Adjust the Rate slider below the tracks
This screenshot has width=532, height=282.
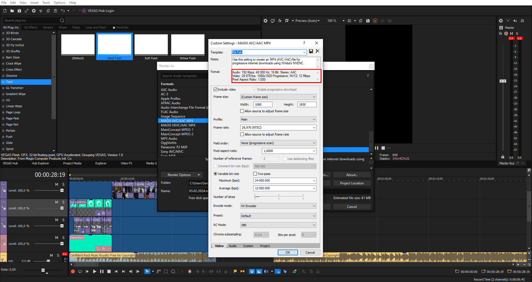coord(43,270)
